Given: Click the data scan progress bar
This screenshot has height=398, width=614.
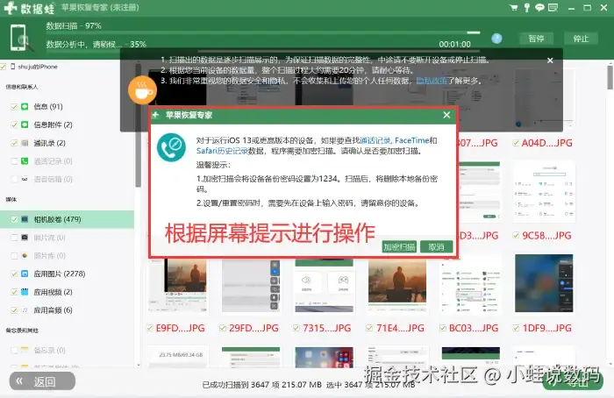Looking at the screenshot, I should click(263, 32).
